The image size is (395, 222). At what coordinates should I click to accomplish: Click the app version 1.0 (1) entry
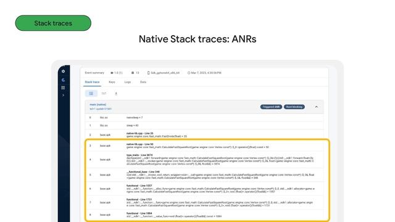117,73
